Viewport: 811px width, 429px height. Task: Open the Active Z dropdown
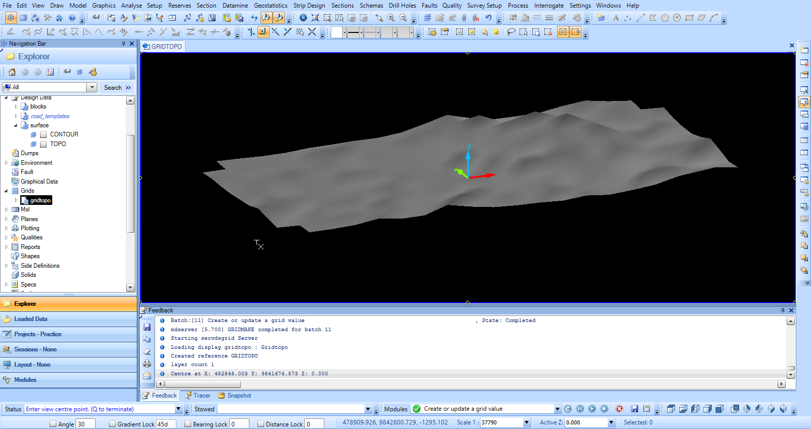pyautogui.click(x=611, y=422)
